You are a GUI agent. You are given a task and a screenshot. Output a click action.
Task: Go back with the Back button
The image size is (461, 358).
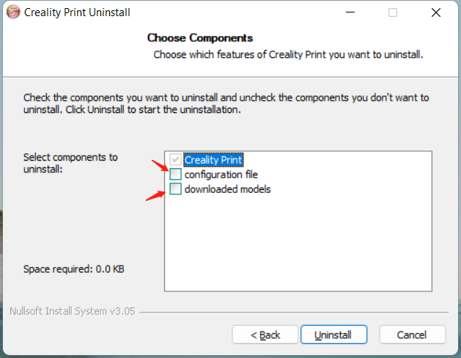pos(265,335)
